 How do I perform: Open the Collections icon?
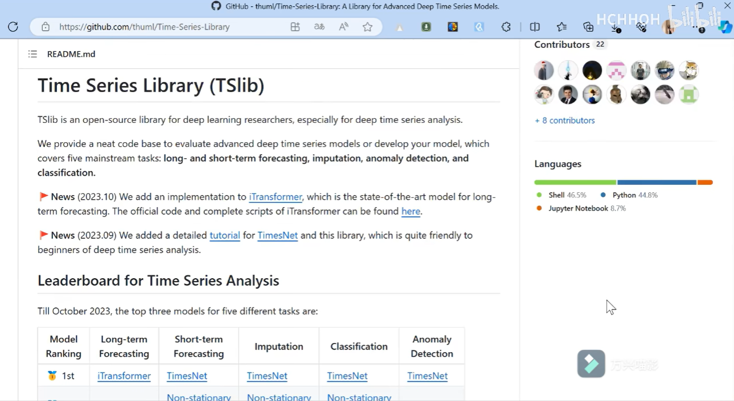[588, 27]
